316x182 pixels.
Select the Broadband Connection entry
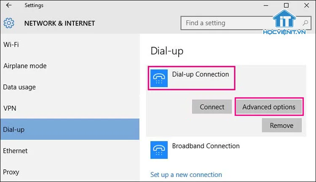pyautogui.click(x=206, y=146)
